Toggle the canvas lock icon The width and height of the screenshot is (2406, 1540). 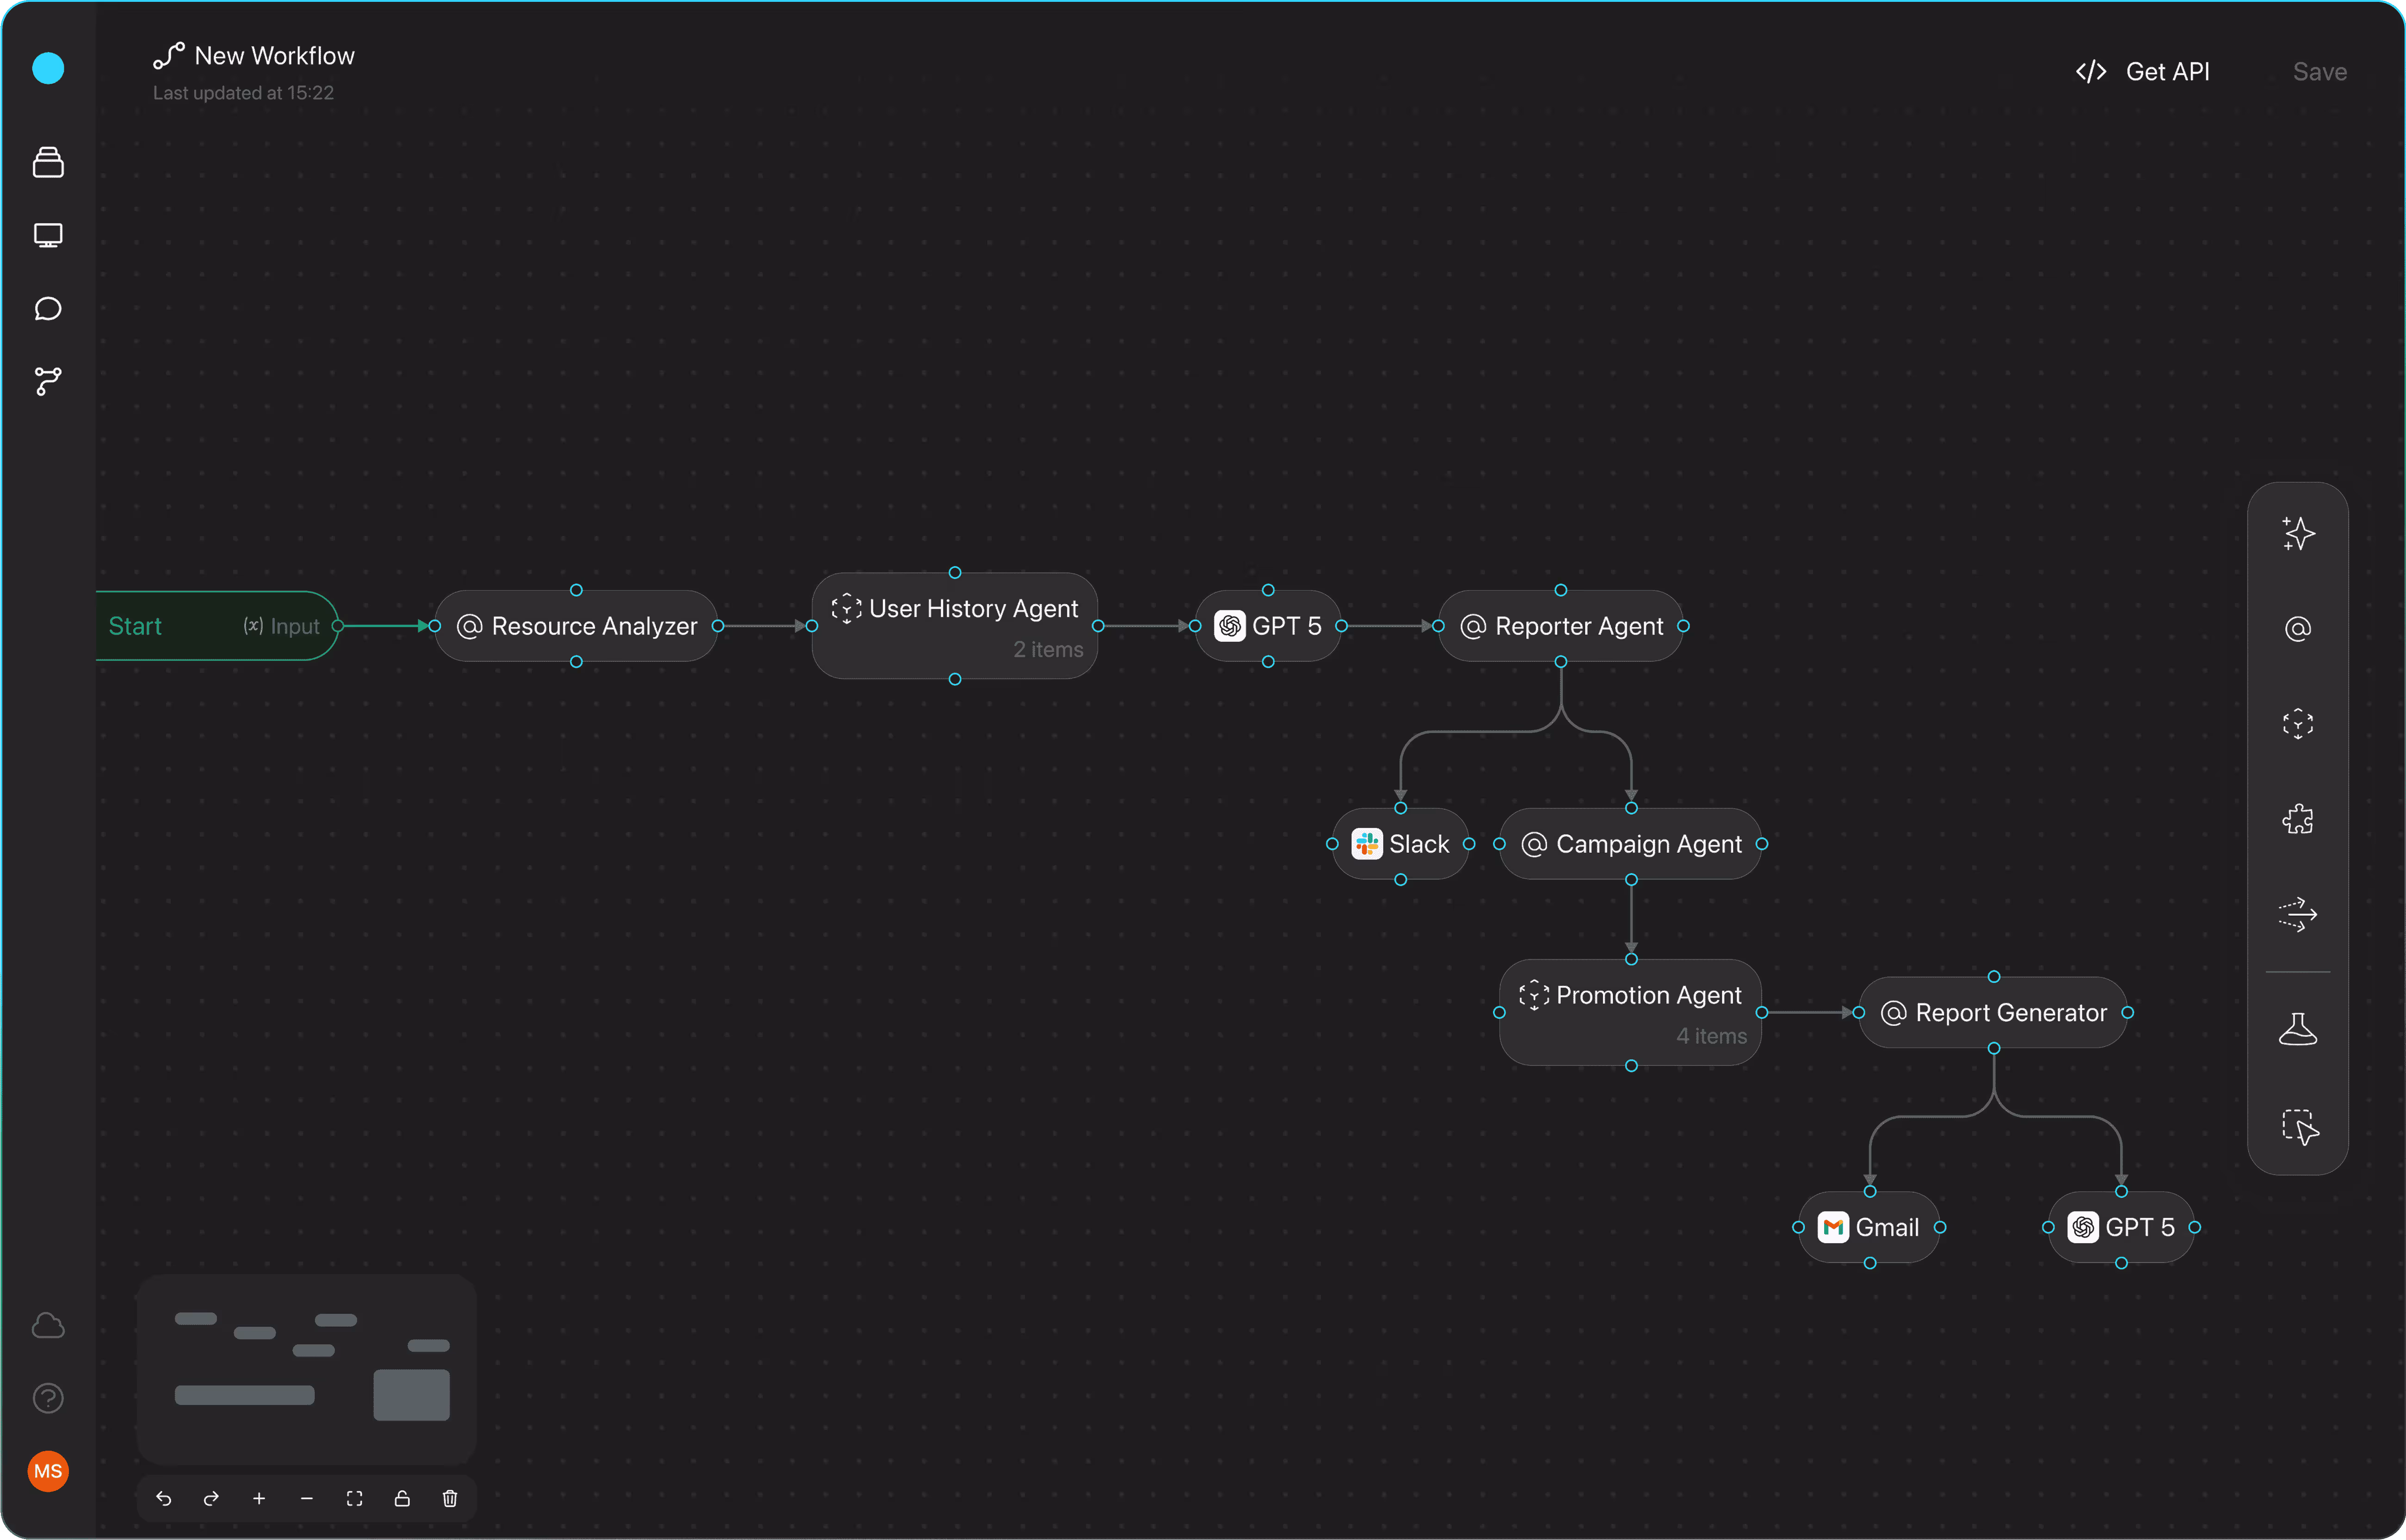tap(402, 1498)
